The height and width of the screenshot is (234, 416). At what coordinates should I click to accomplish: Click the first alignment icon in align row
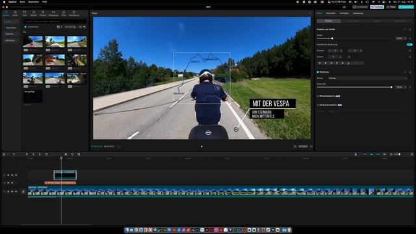click(x=320, y=63)
